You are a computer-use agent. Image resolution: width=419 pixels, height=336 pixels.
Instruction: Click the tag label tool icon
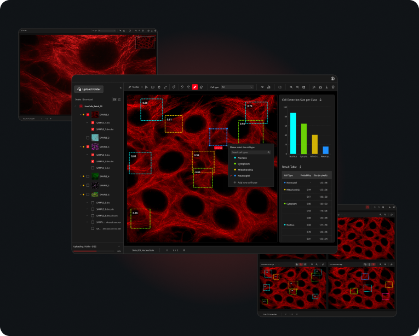point(174,87)
